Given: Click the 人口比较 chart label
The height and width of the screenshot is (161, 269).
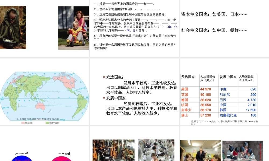Looking at the screenshot, I should [x=22, y=153].
